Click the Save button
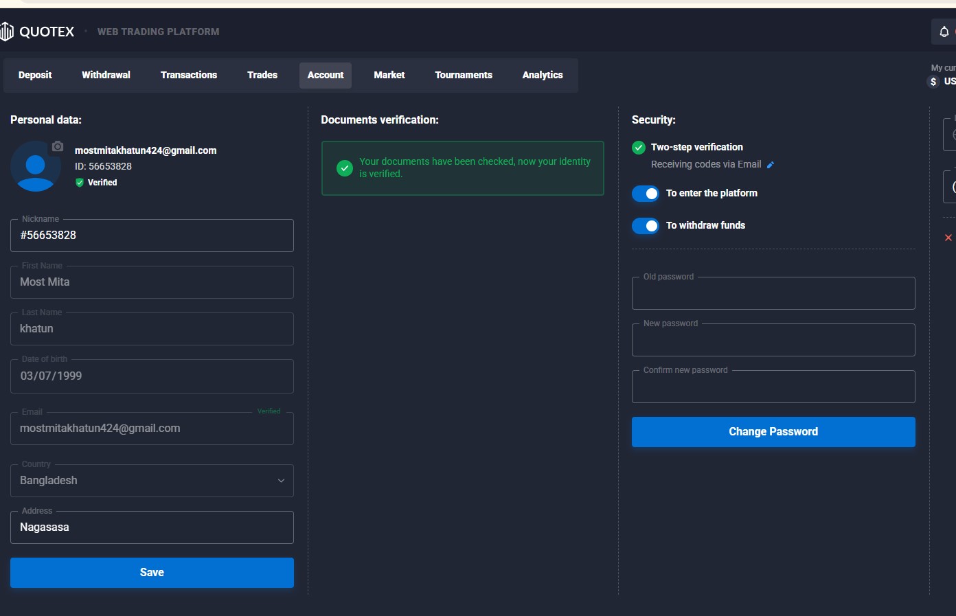Screen dimensions: 956x616 (152, 573)
